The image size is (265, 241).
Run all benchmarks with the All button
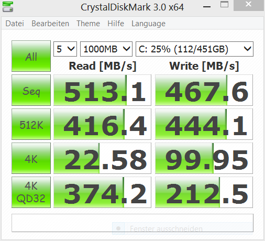[x=31, y=56]
